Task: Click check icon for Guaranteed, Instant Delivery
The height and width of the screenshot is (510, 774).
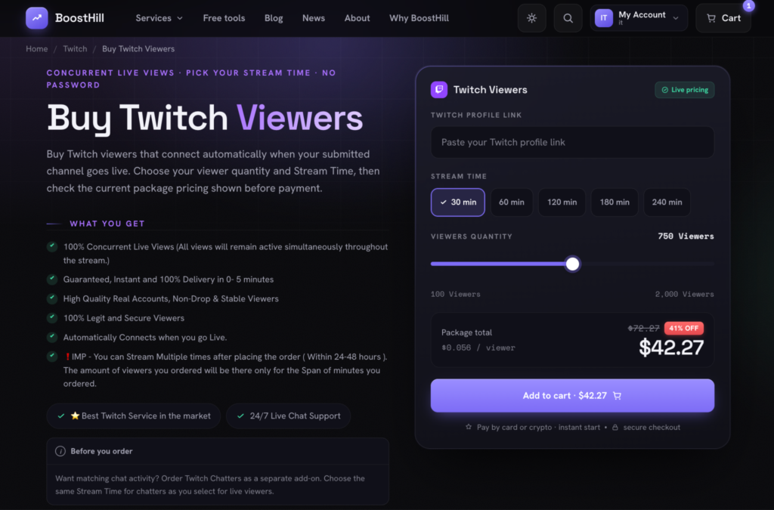Action: pyautogui.click(x=52, y=279)
